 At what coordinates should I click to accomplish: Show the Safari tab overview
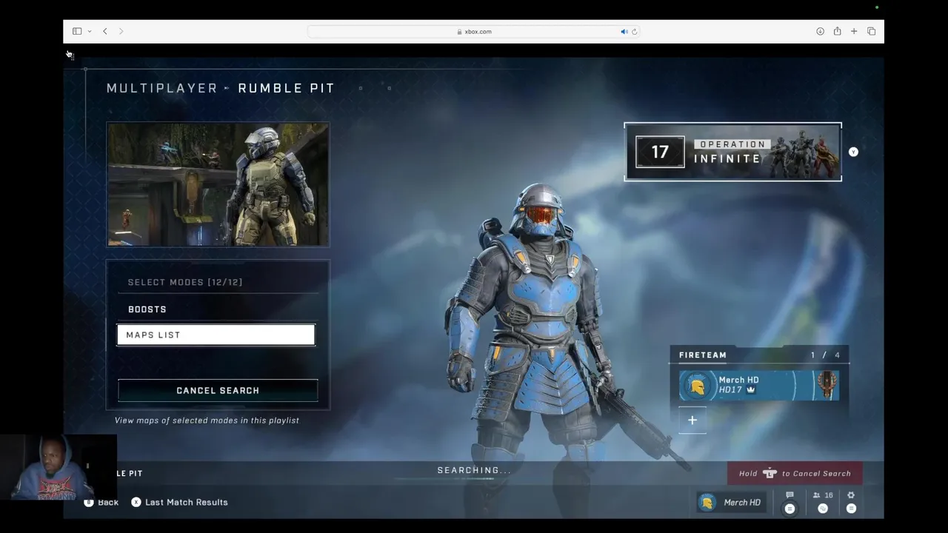871,31
